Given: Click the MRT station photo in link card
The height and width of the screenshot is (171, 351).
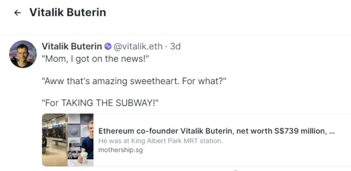Looking at the screenshot, I should click(54, 140).
